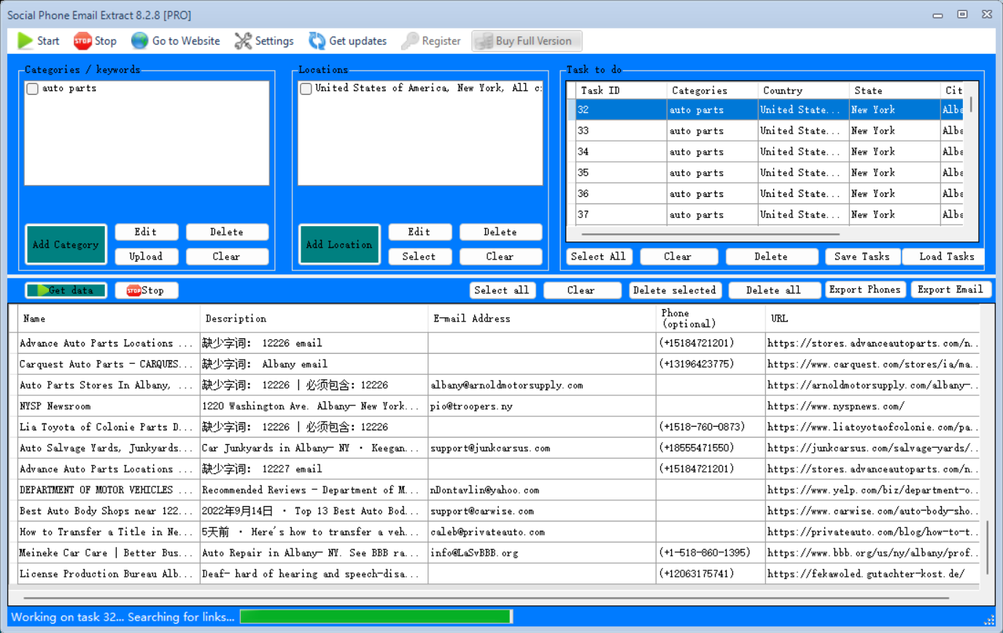Viewport: 1003px width, 633px height.
Task: Click the Get data green button
Action: click(x=66, y=290)
